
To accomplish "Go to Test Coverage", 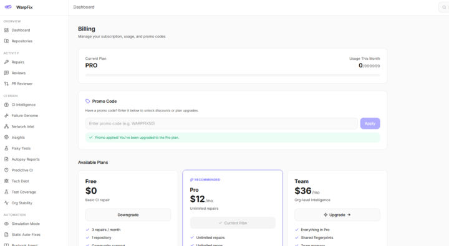I will pyautogui.click(x=24, y=192).
